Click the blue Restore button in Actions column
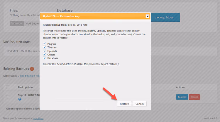Viewport: 220px width, 122px height. [182, 97]
